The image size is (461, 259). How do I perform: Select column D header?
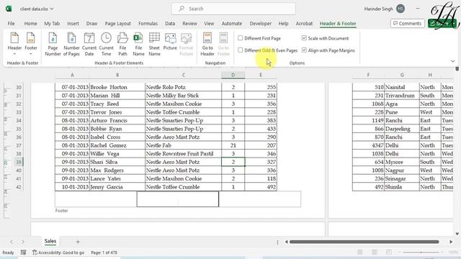[233, 75]
